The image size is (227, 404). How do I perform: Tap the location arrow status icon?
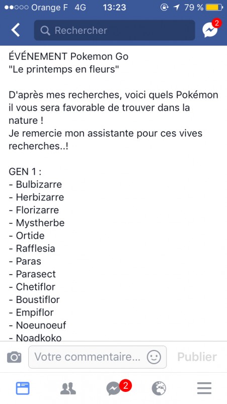click(x=176, y=7)
